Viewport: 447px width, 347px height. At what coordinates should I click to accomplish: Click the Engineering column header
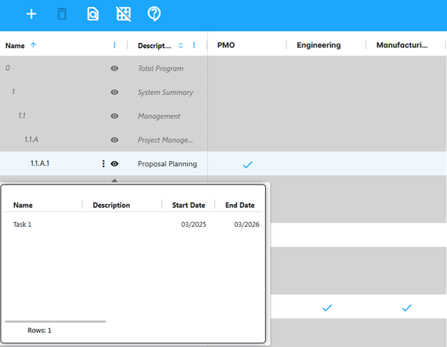pyautogui.click(x=319, y=45)
